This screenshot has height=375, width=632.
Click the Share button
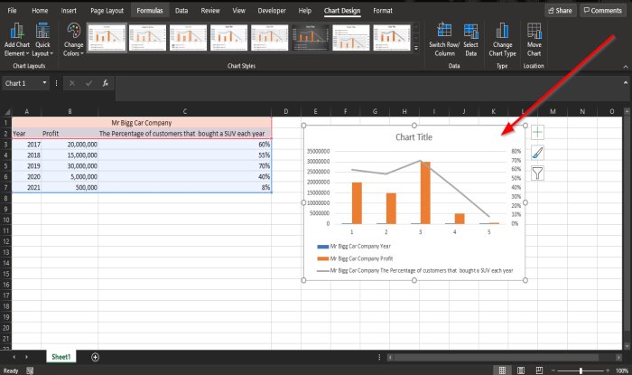pyautogui.click(x=560, y=10)
